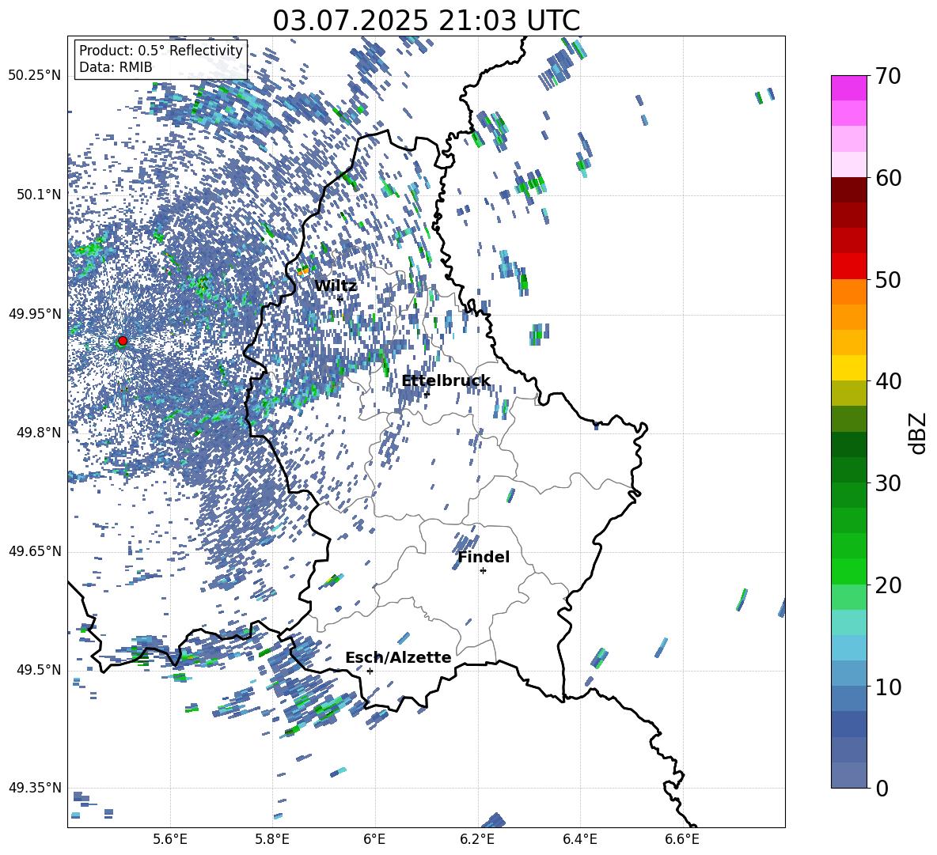Click the 10 tick on colorbar

click(x=888, y=687)
